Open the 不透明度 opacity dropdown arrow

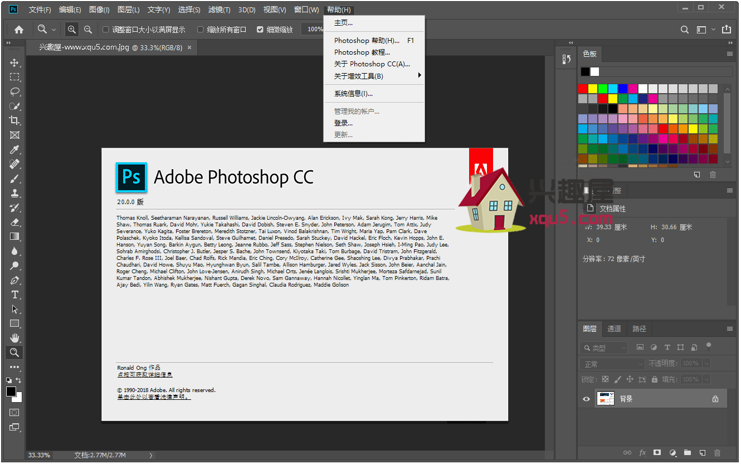(x=706, y=364)
